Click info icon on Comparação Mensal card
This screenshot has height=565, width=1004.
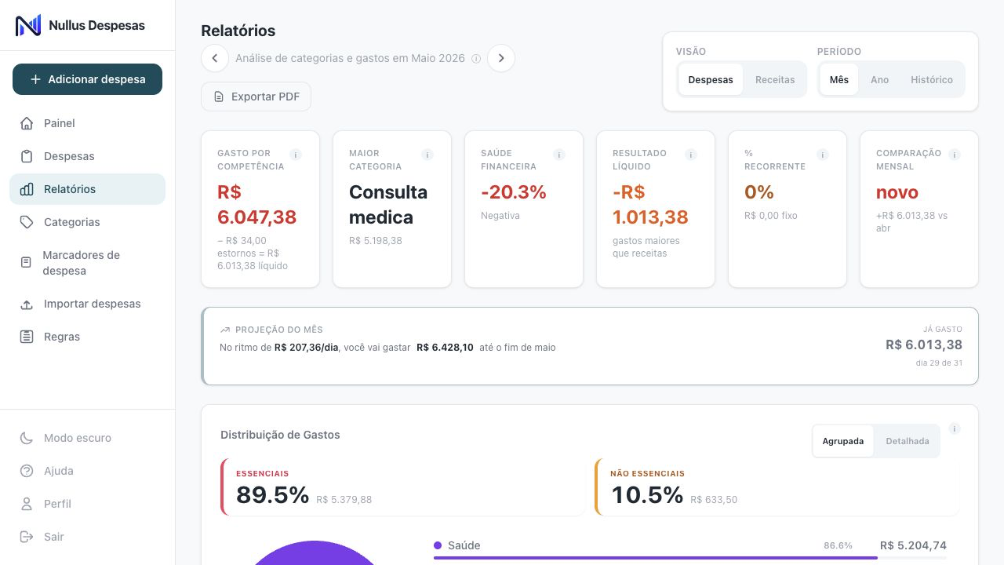(x=955, y=155)
